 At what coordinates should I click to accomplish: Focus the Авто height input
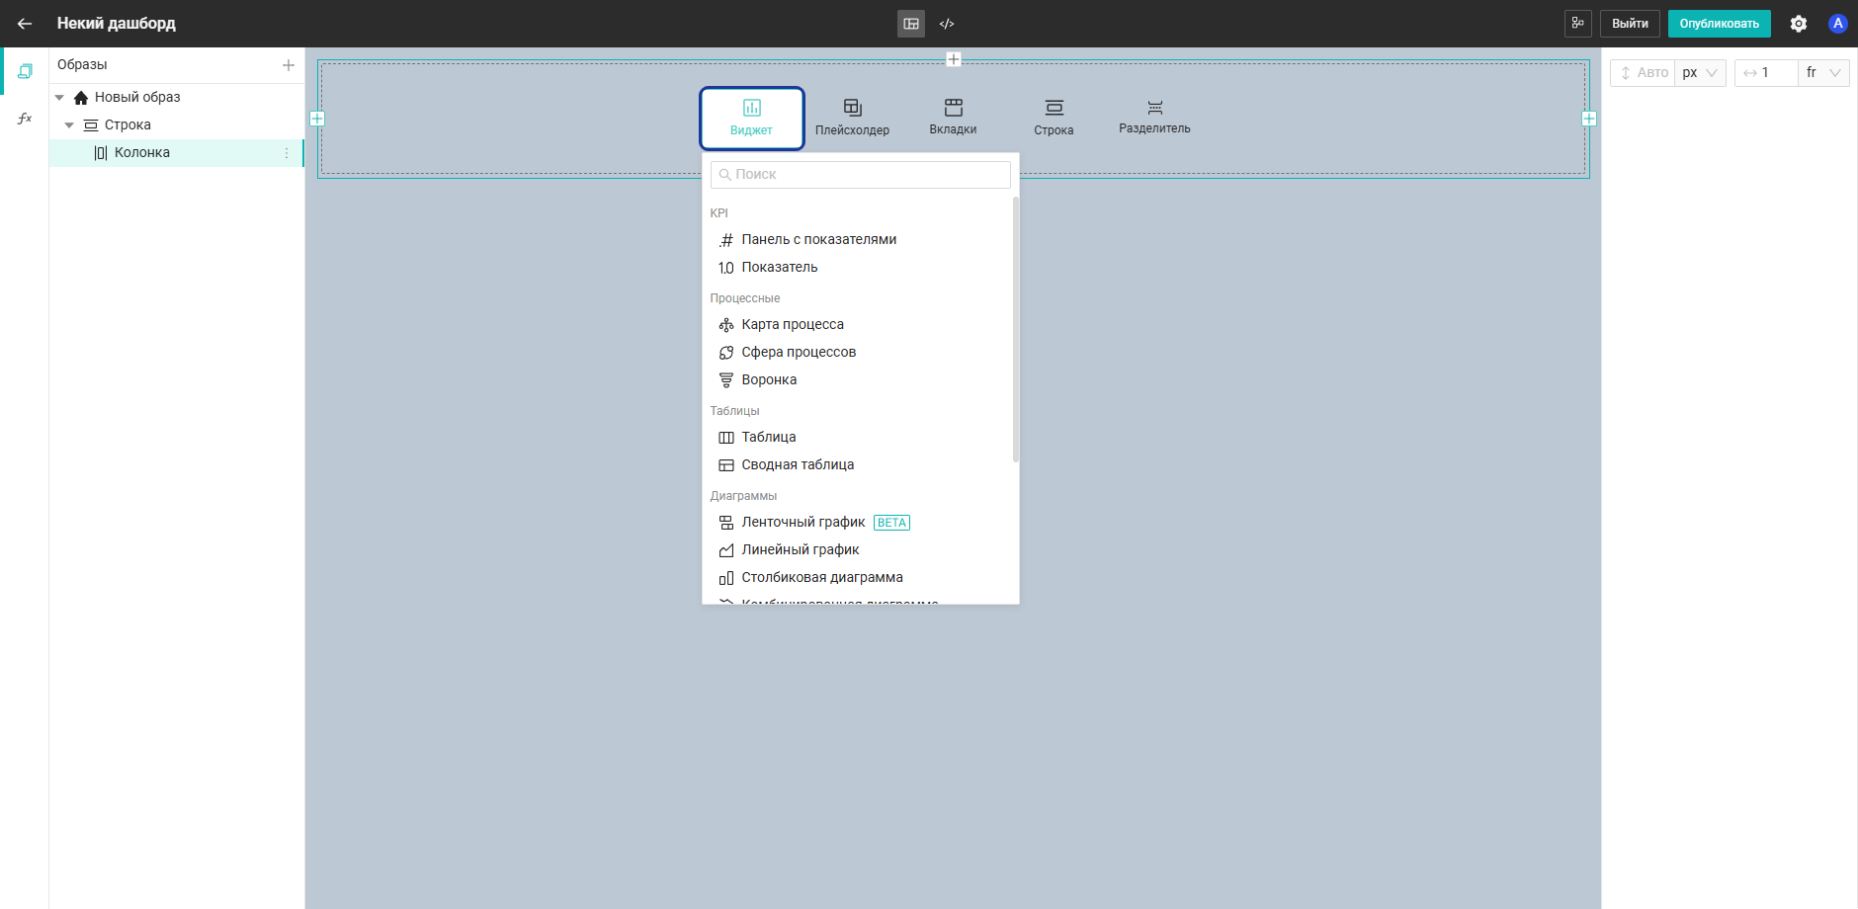(x=1643, y=73)
